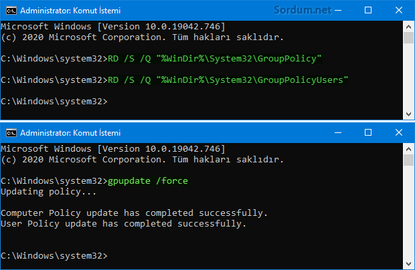
Task: Open system menu icon of bottom command window
Action: pyautogui.click(x=11, y=133)
